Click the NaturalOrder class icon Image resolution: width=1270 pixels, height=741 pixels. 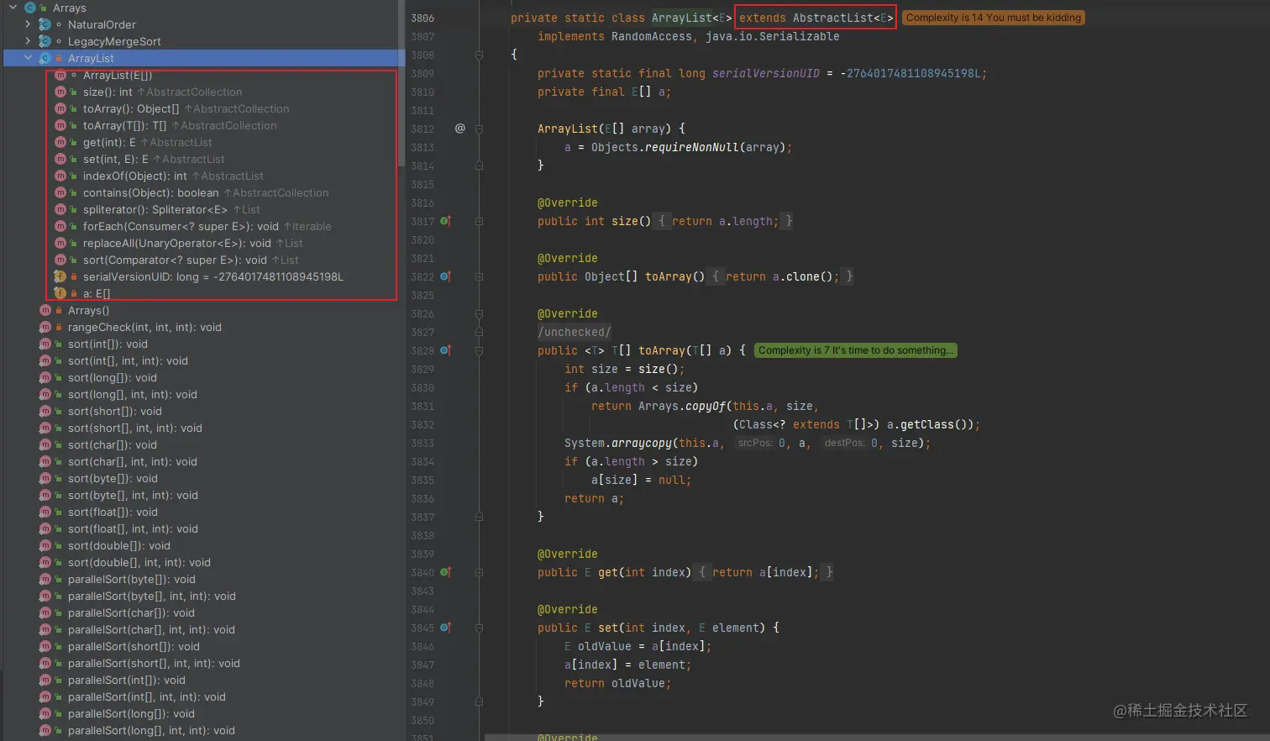45,24
